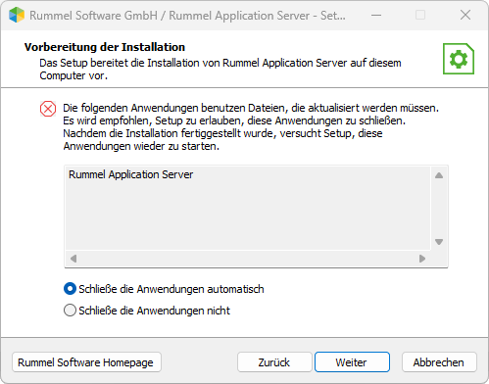Continue with the Weiter button
The width and height of the screenshot is (489, 384).
point(352,362)
